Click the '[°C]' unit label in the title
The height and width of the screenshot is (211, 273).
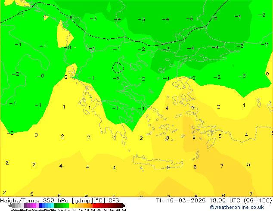pyautogui.click(x=99, y=200)
